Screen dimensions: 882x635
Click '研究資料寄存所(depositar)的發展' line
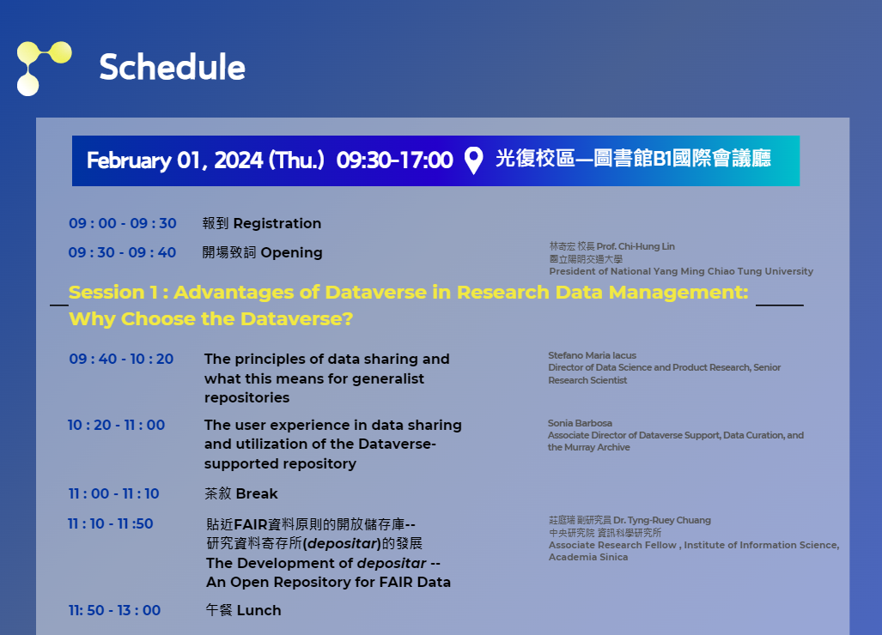(x=313, y=543)
